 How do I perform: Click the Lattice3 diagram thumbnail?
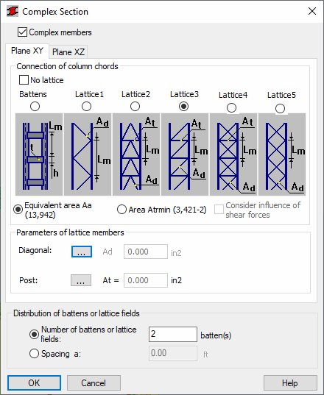[x=185, y=154]
